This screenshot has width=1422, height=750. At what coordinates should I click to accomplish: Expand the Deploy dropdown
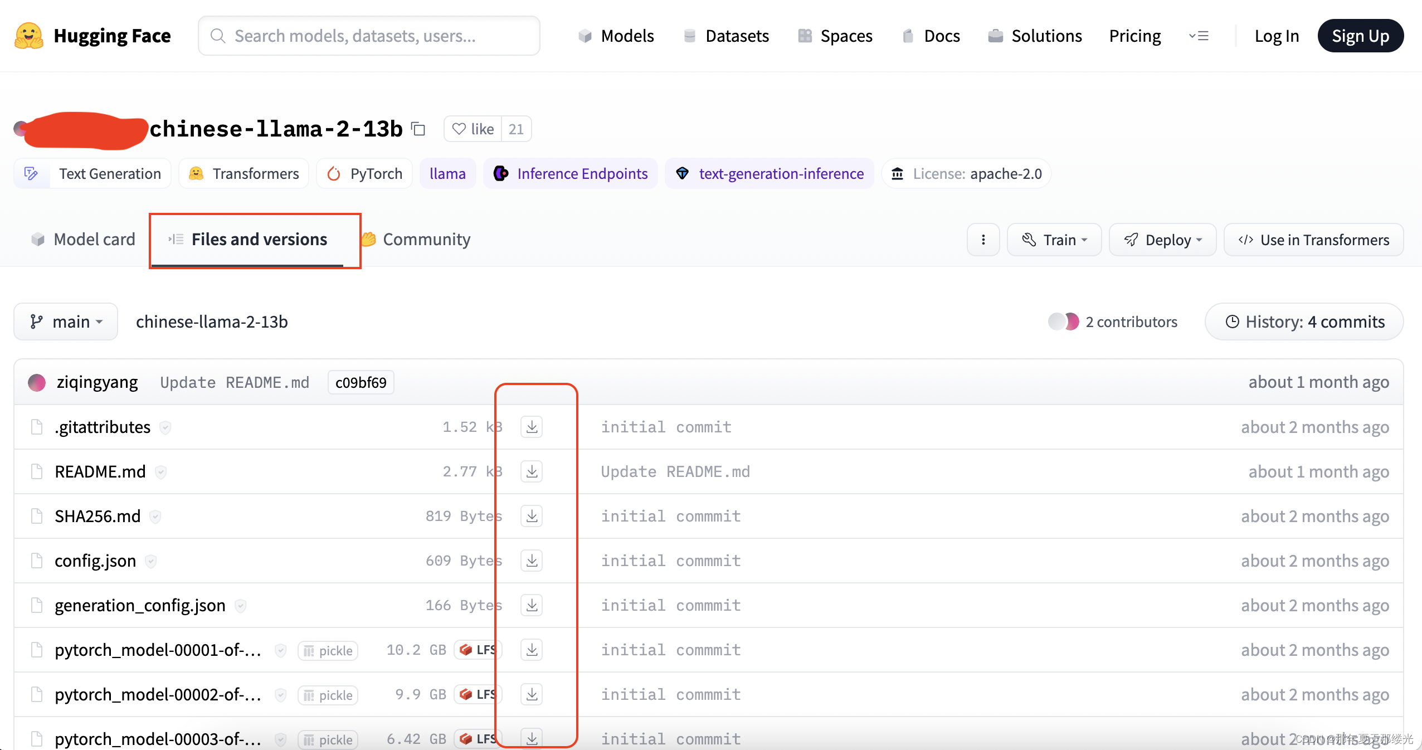click(x=1162, y=240)
